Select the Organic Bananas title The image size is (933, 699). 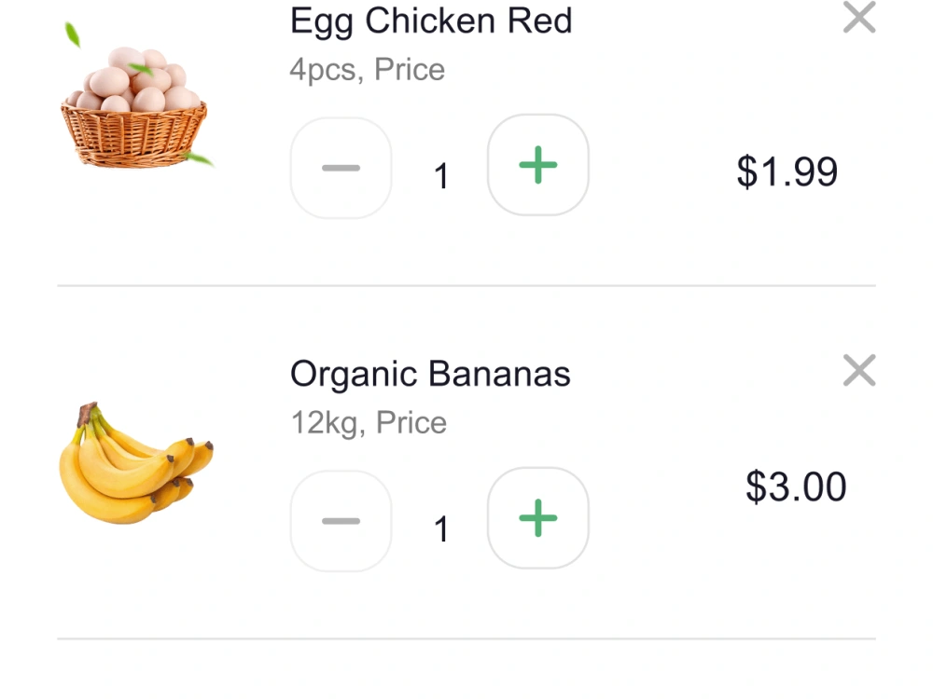click(x=430, y=374)
